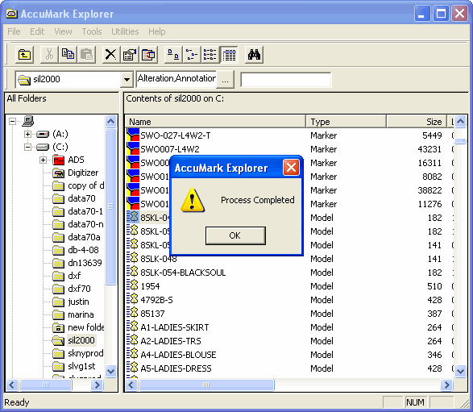Screen dimensions: 473x412
Task: Switch to List view icon
Action: 210,55
